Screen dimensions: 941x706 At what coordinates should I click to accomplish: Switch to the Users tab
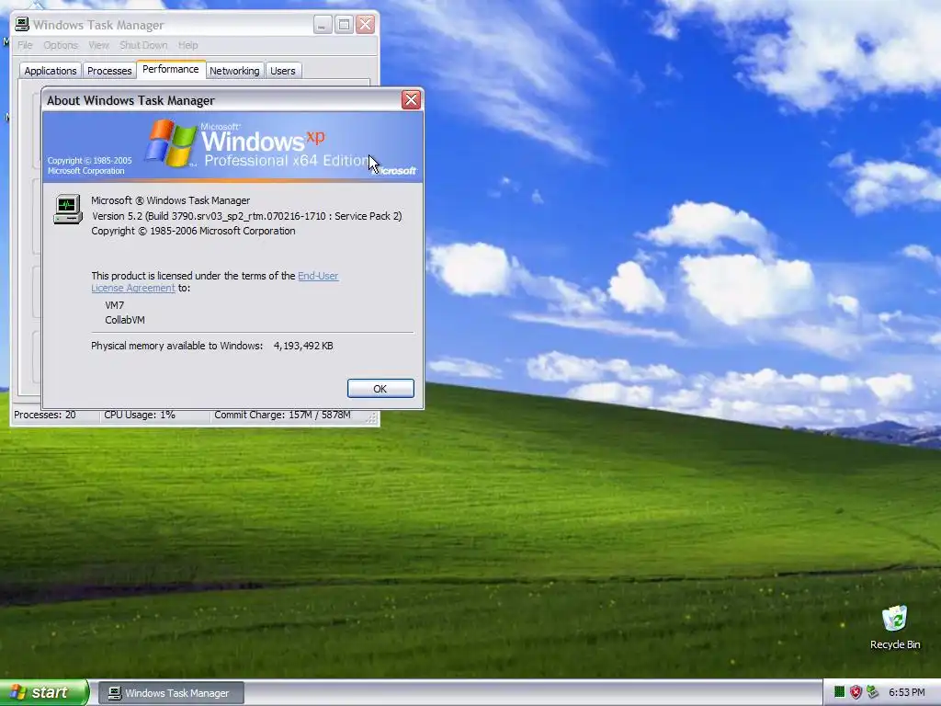point(283,71)
